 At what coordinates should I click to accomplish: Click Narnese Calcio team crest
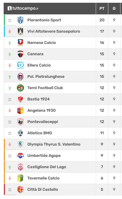20,43
